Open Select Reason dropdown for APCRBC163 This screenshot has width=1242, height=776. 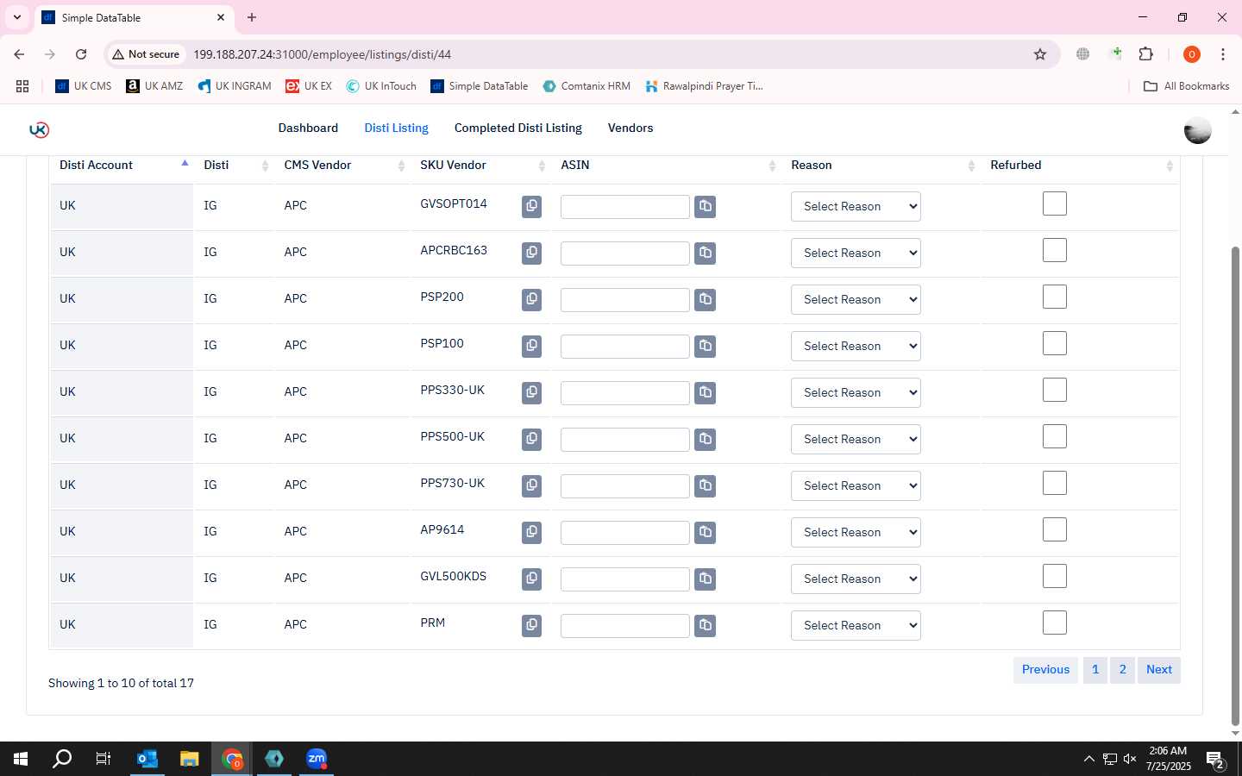[x=856, y=253]
